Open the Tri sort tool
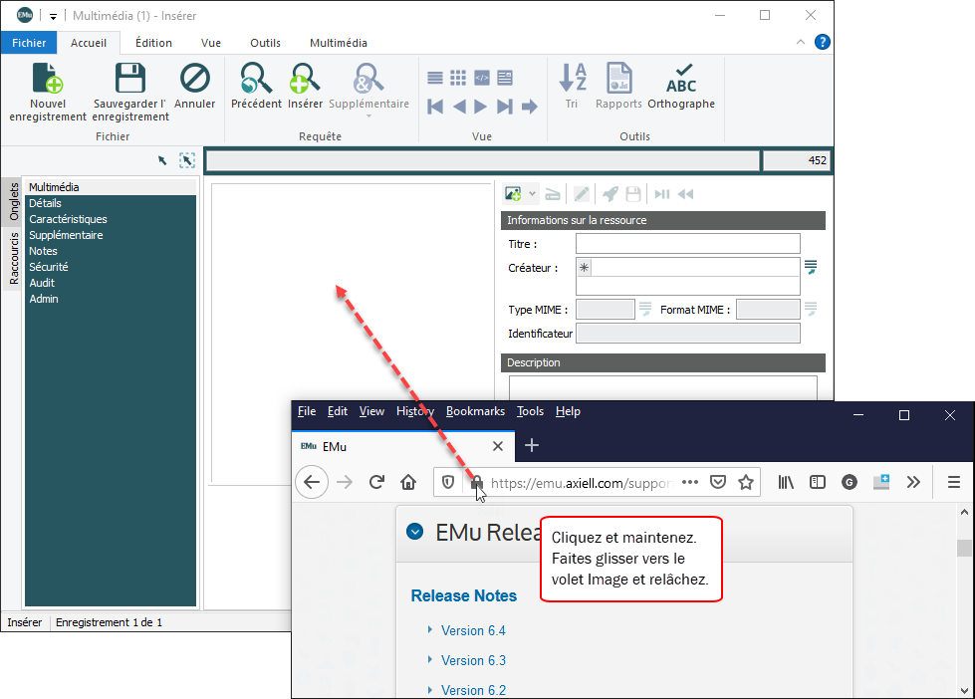975x699 pixels. 572,79
